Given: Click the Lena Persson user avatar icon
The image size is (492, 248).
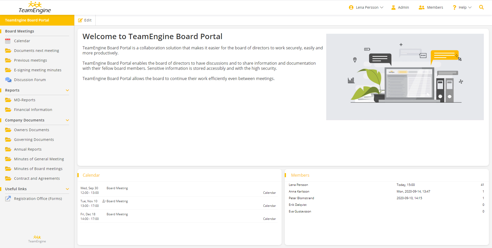Looking at the screenshot, I should point(351,7).
